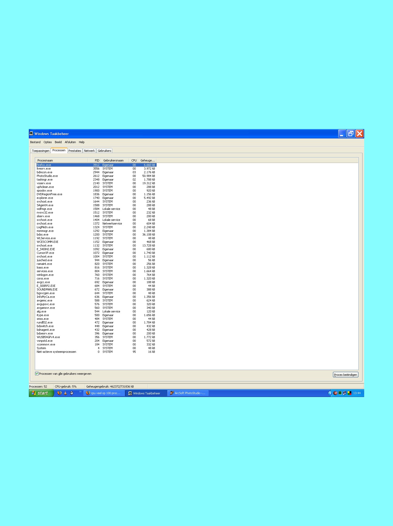The image size is (393, 526).
Task: Open the Firefox quick launch icon
Action: (59, 393)
